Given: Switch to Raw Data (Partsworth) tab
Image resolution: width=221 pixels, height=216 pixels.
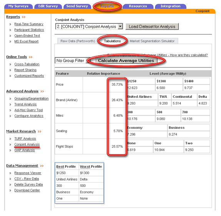Looking at the screenshot, I should [x=78, y=41].
